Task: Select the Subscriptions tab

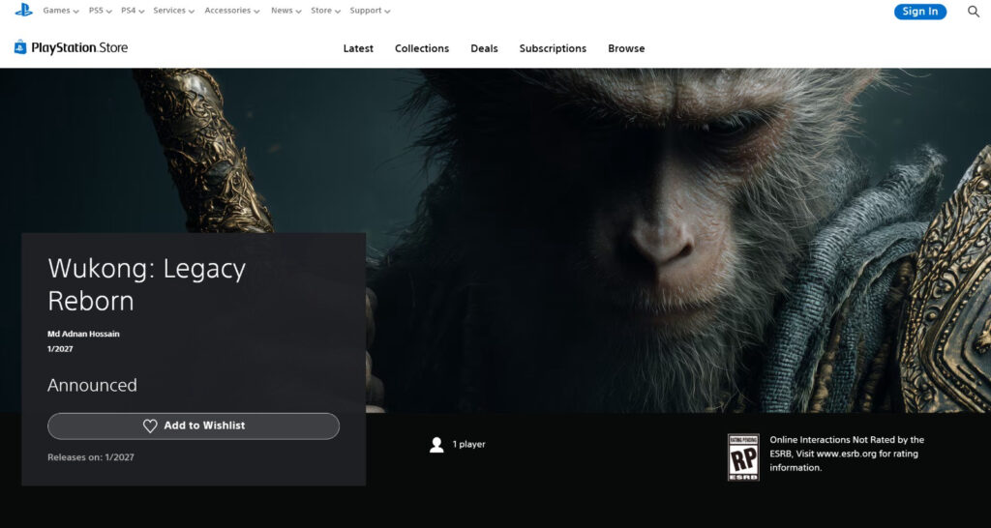Action: [553, 48]
